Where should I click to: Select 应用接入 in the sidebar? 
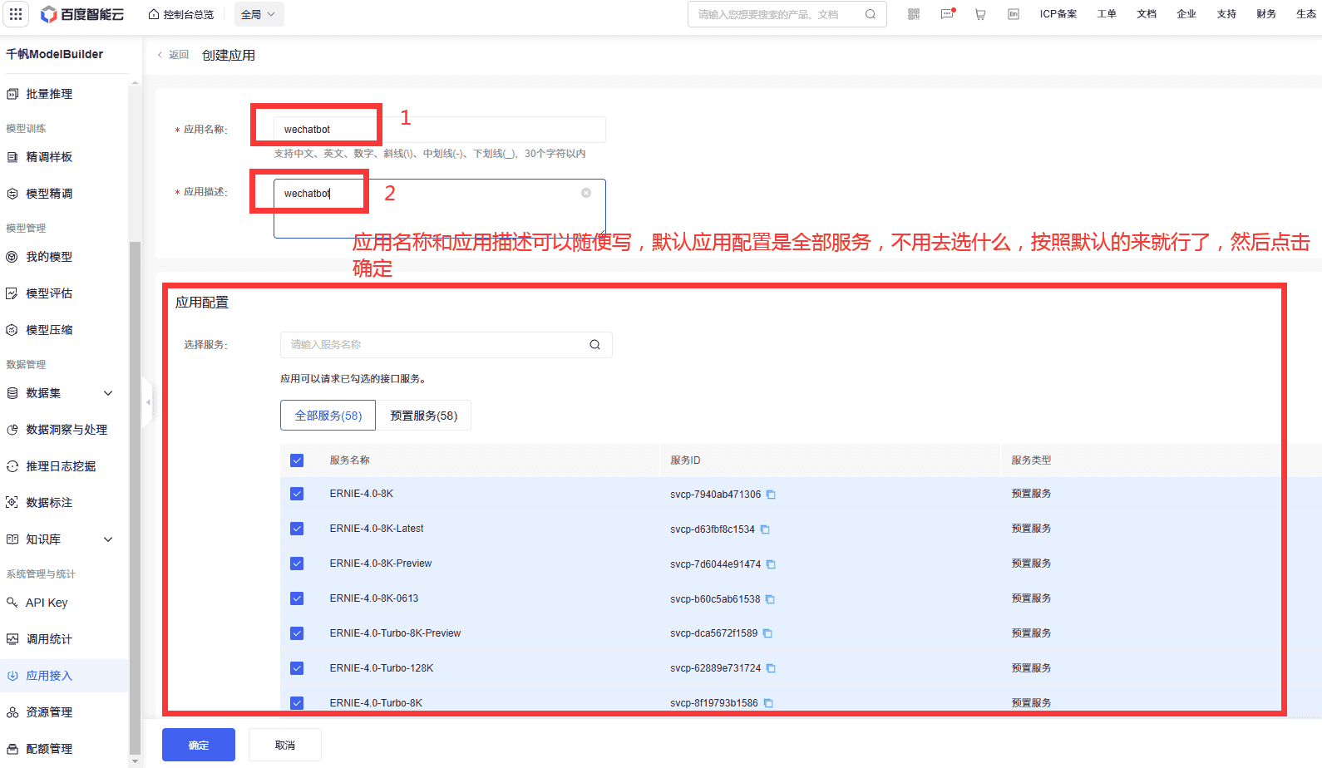(64, 676)
